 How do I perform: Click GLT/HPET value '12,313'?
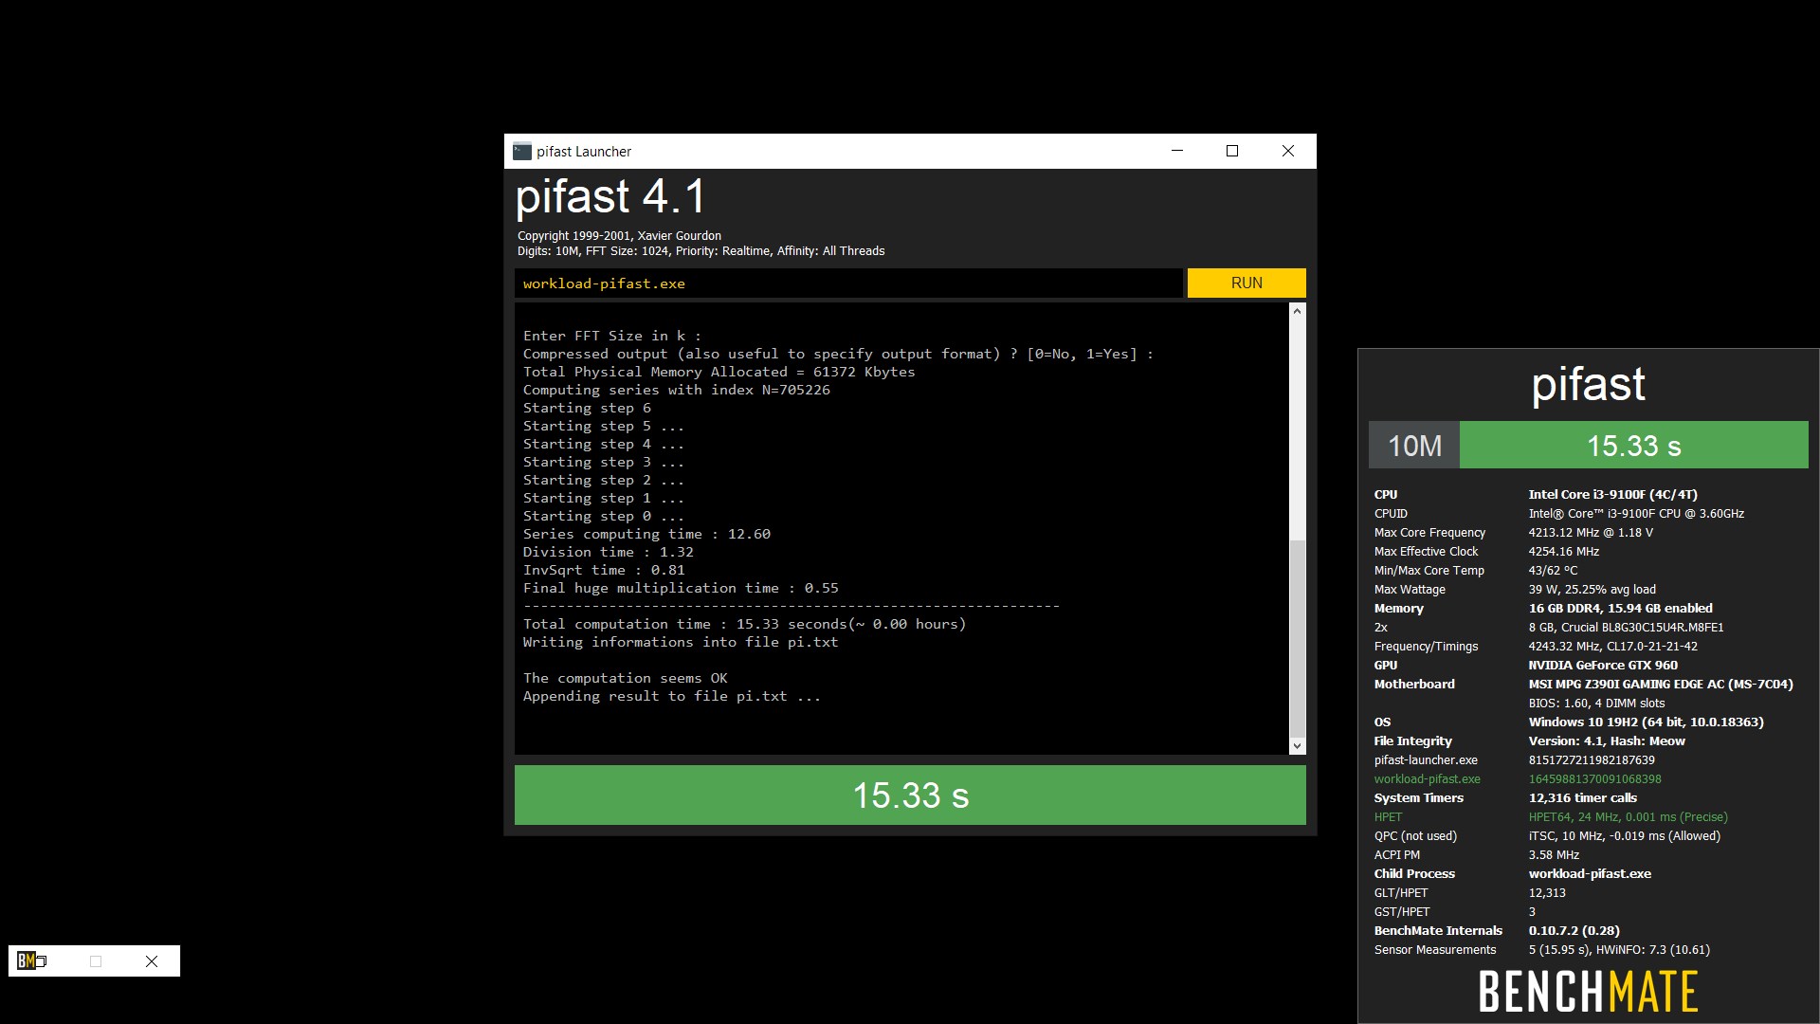click(x=1547, y=893)
